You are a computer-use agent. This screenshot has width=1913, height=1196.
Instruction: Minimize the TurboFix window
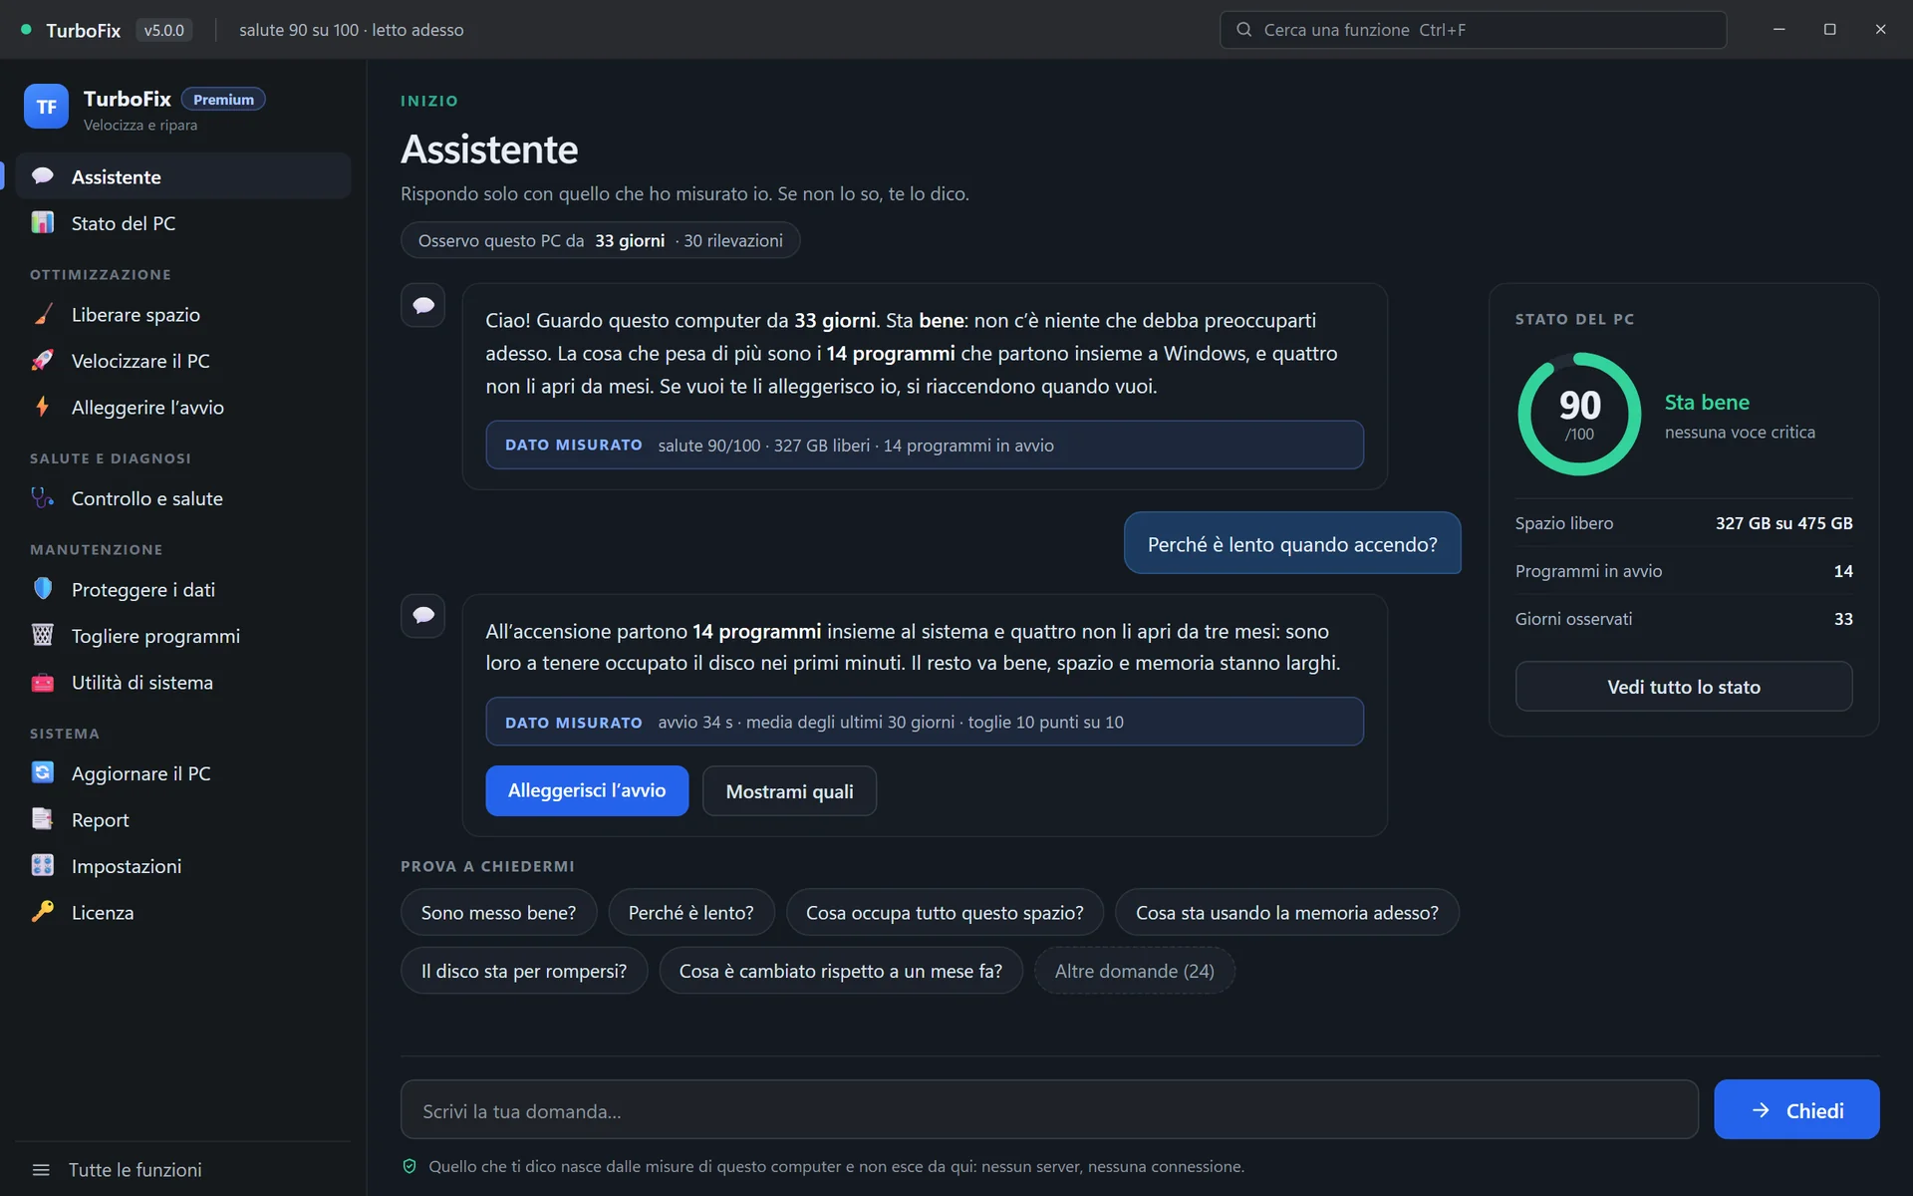coord(1778,30)
